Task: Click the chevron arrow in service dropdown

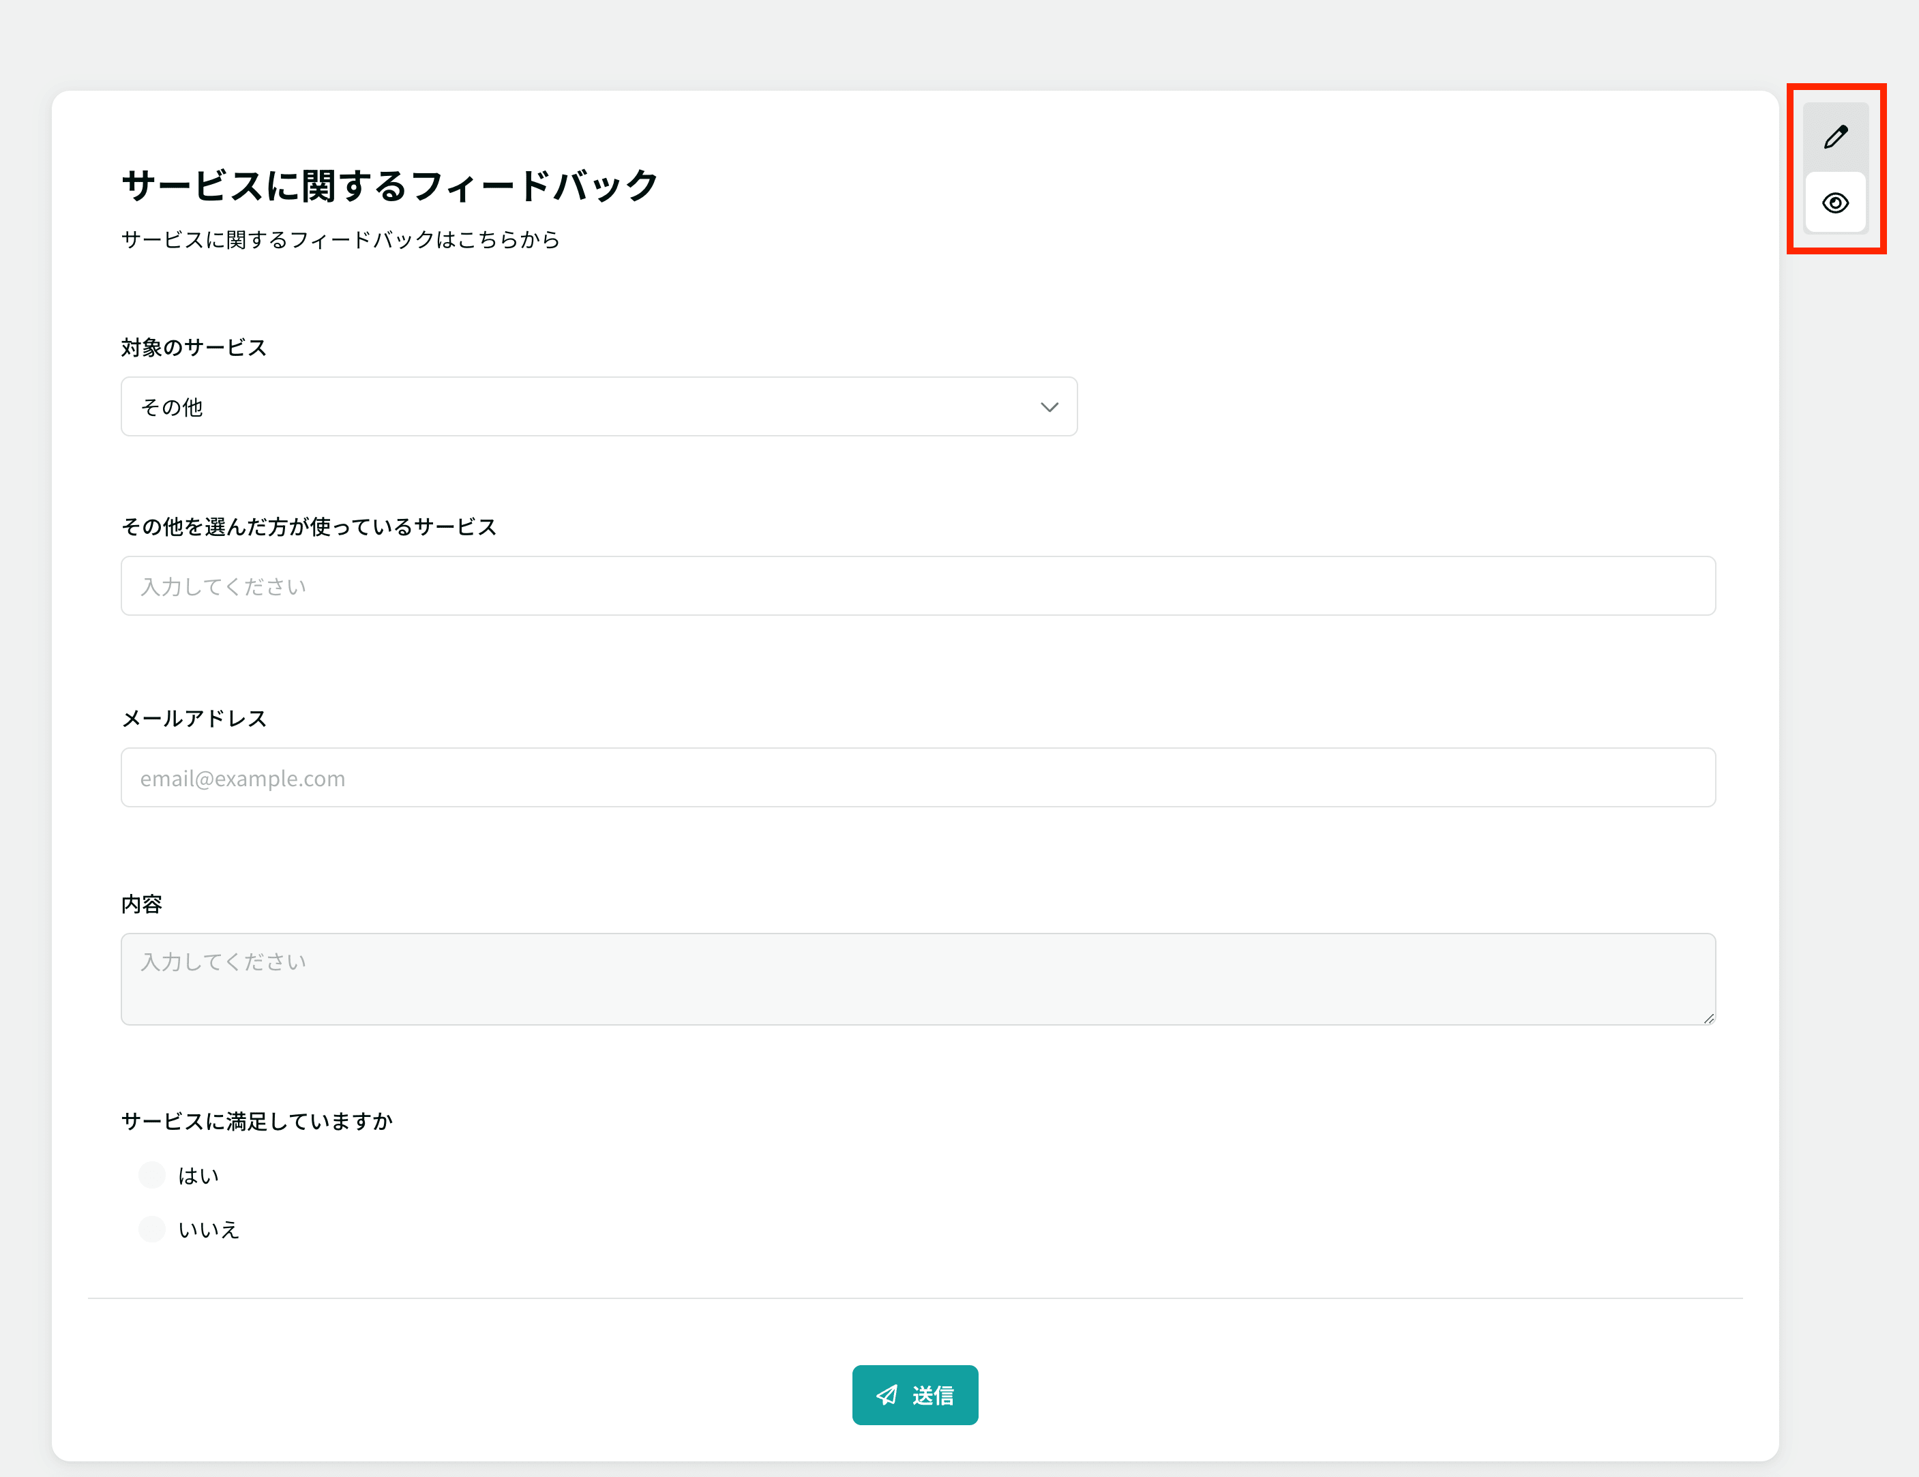Action: click(x=1049, y=407)
